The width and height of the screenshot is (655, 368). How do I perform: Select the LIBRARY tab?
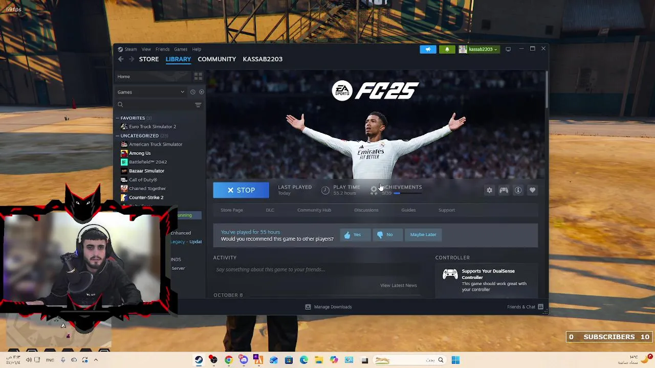[178, 59]
